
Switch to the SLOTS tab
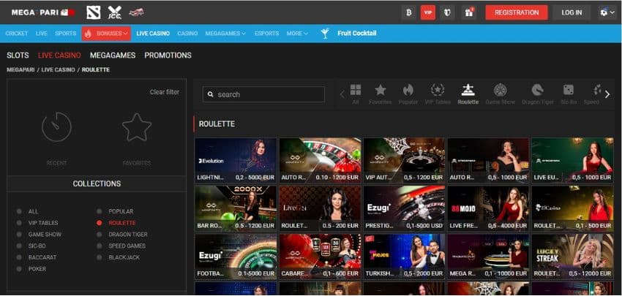[18, 56]
